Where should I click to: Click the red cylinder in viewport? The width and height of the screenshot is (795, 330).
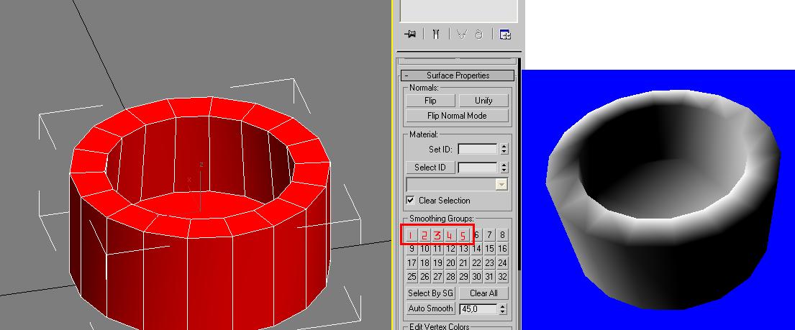[200, 213]
